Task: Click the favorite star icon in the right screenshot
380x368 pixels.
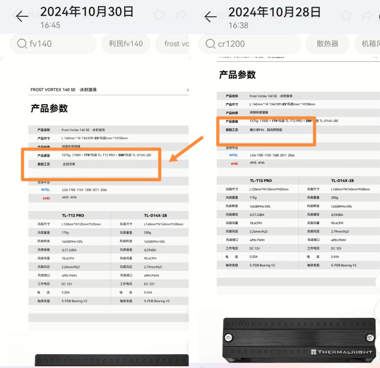Action: 345,15
